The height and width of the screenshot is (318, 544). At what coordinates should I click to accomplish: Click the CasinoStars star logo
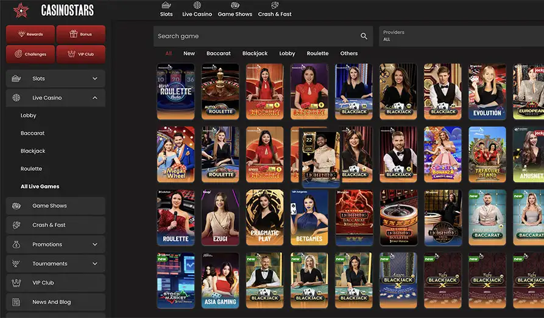(21, 10)
